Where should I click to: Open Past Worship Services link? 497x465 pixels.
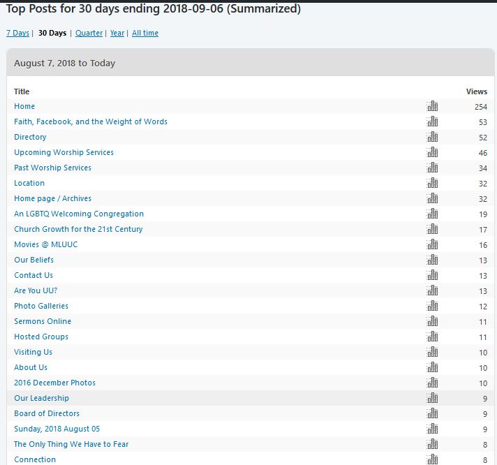pyautogui.click(x=52, y=168)
